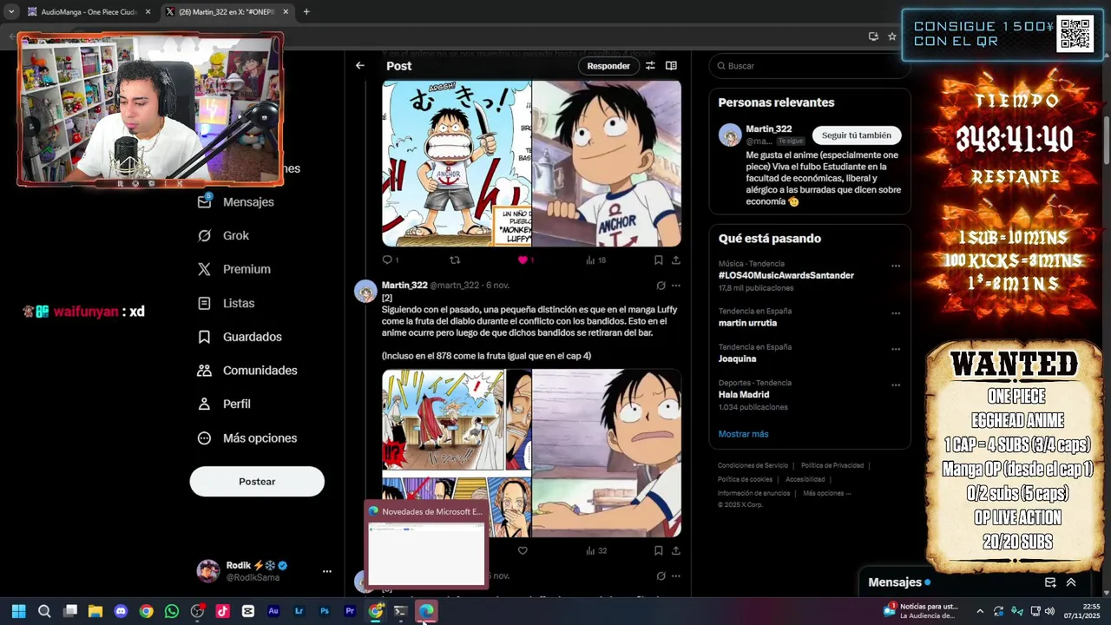Go back with the Post arrow
This screenshot has height=625, width=1111.
click(x=360, y=66)
